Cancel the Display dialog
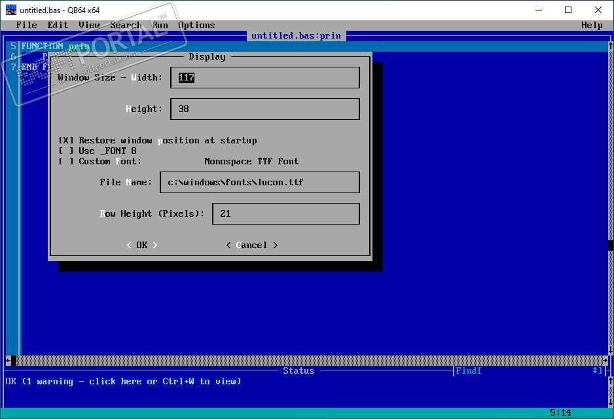 click(252, 245)
